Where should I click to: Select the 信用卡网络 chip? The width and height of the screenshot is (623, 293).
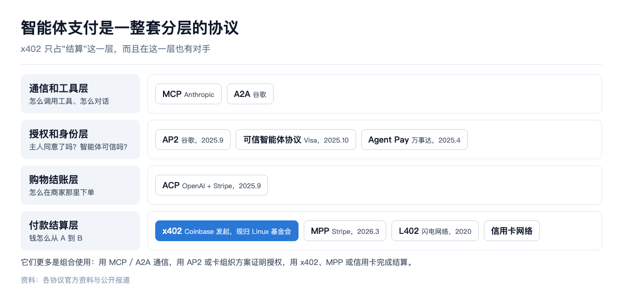(x=512, y=231)
